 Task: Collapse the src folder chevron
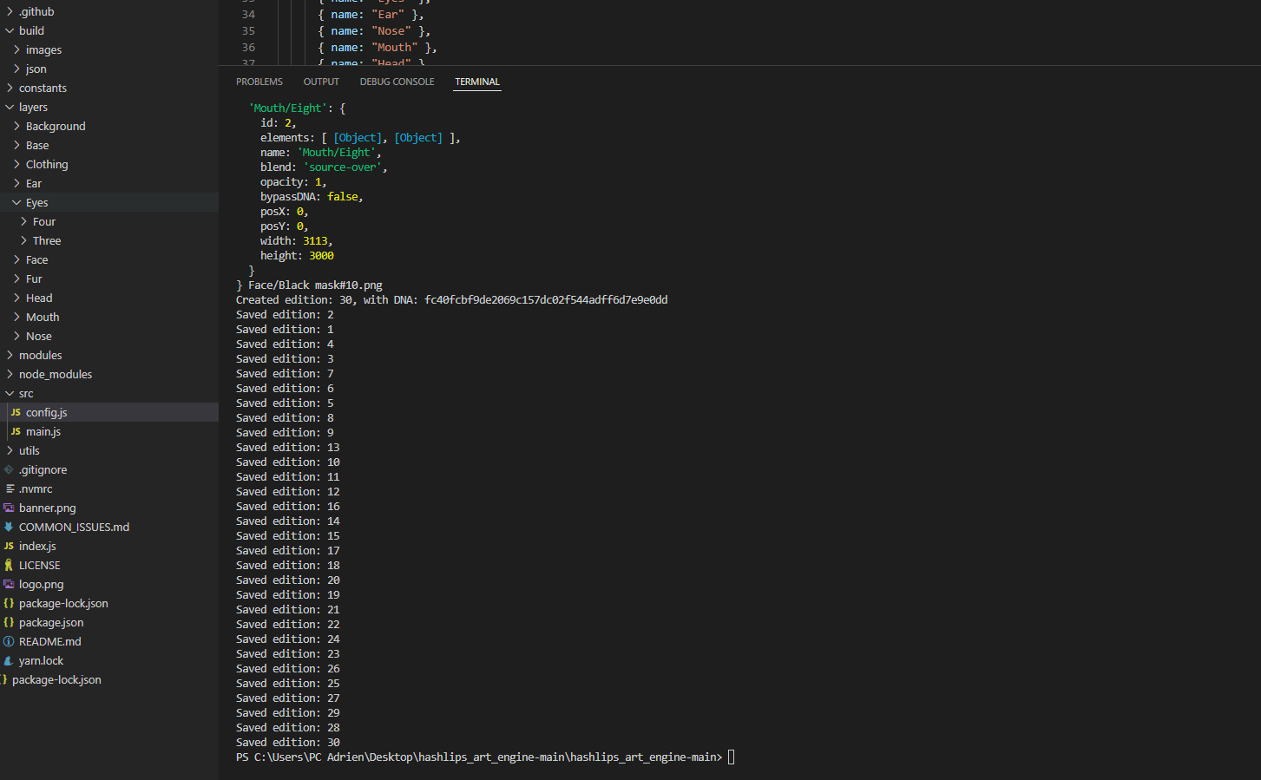pyautogui.click(x=10, y=393)
